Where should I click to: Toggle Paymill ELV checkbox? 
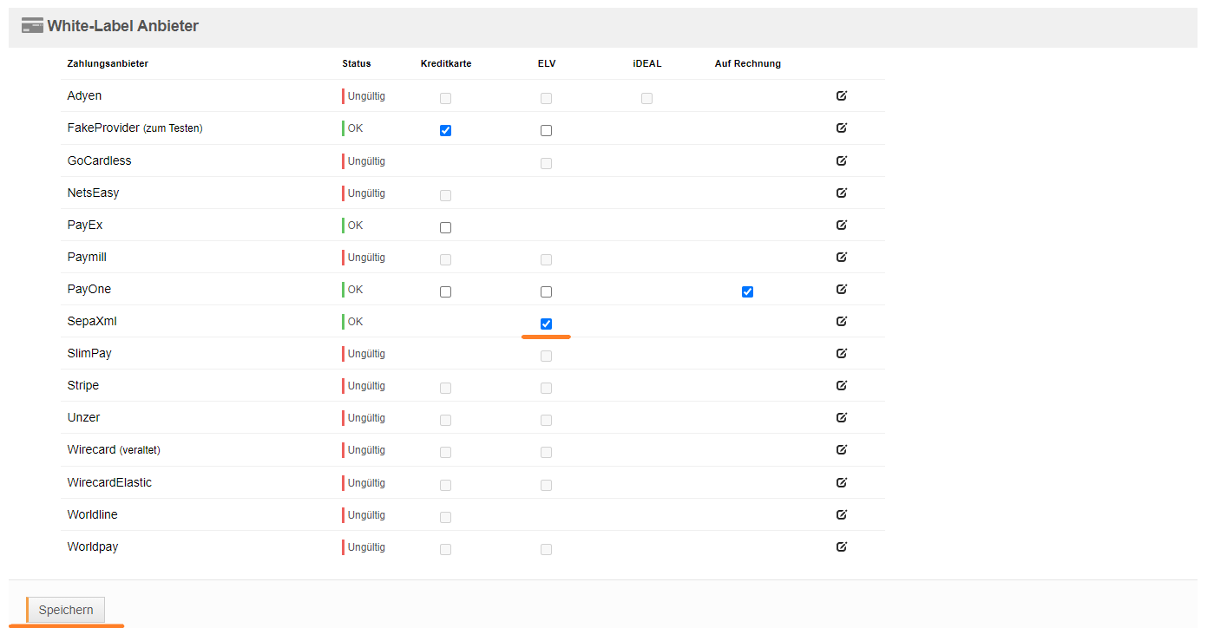point(546,259)
